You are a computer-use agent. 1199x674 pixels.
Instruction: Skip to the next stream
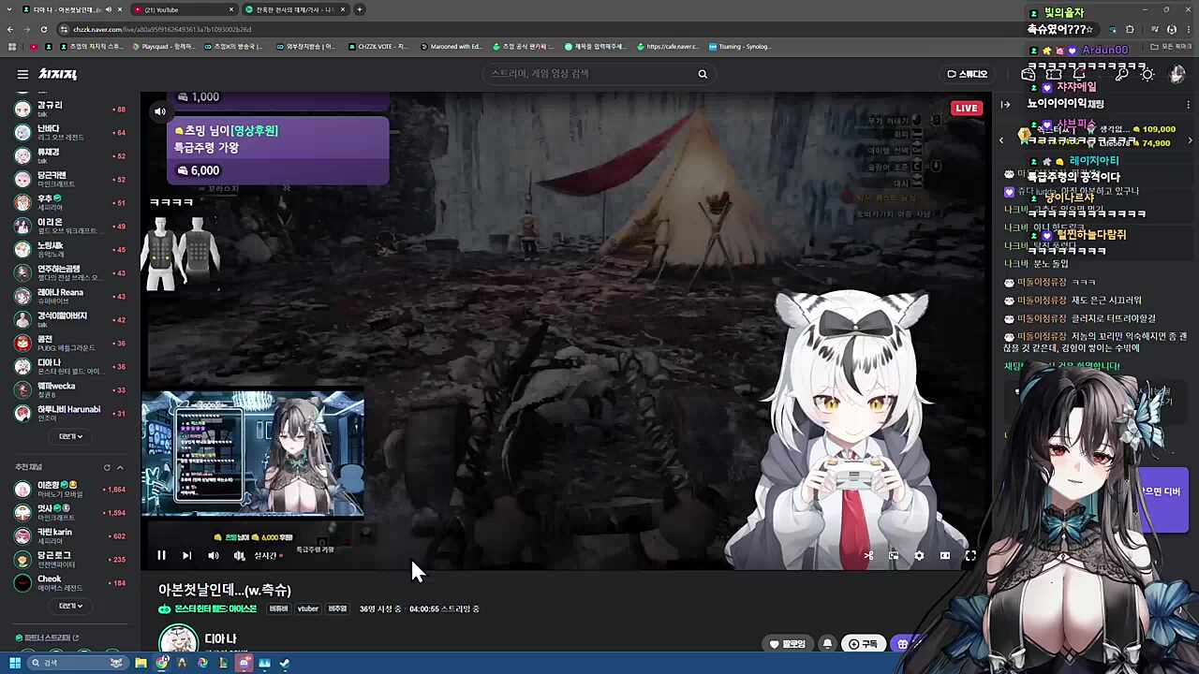pos(186,555)
